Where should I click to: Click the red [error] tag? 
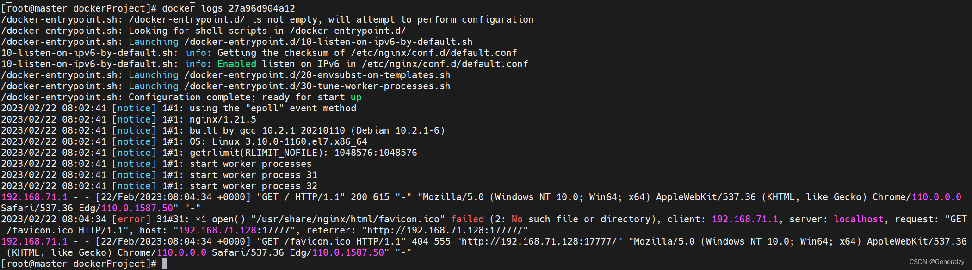coord(131,219)
